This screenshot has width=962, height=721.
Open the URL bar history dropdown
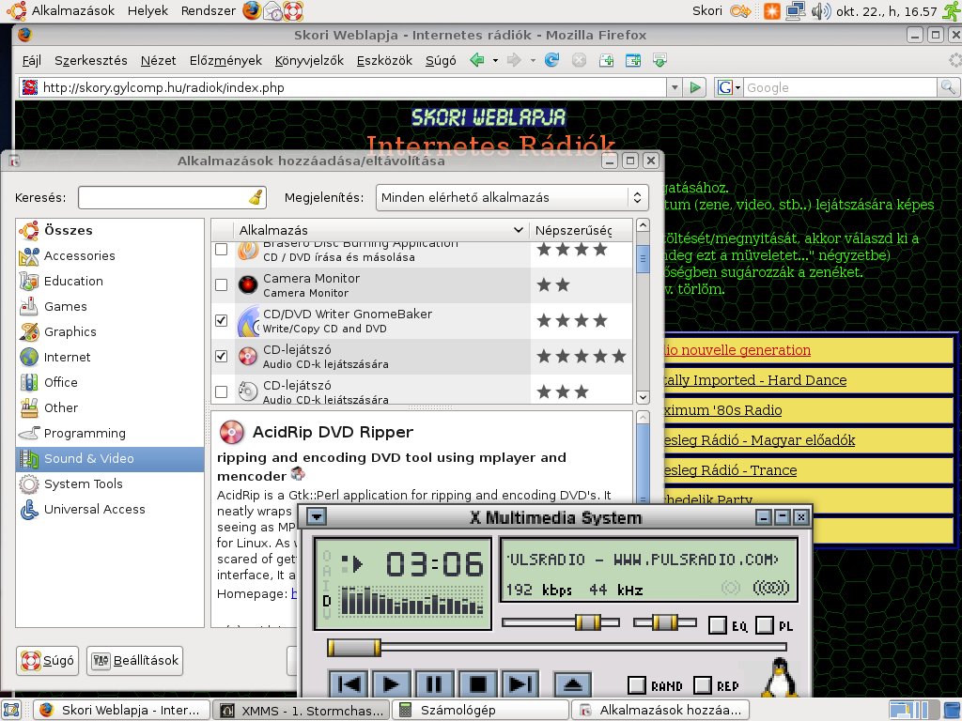pos(675,87)
